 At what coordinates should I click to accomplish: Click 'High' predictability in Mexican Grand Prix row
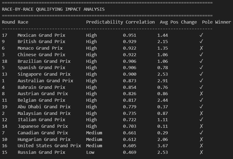point(91,35)
